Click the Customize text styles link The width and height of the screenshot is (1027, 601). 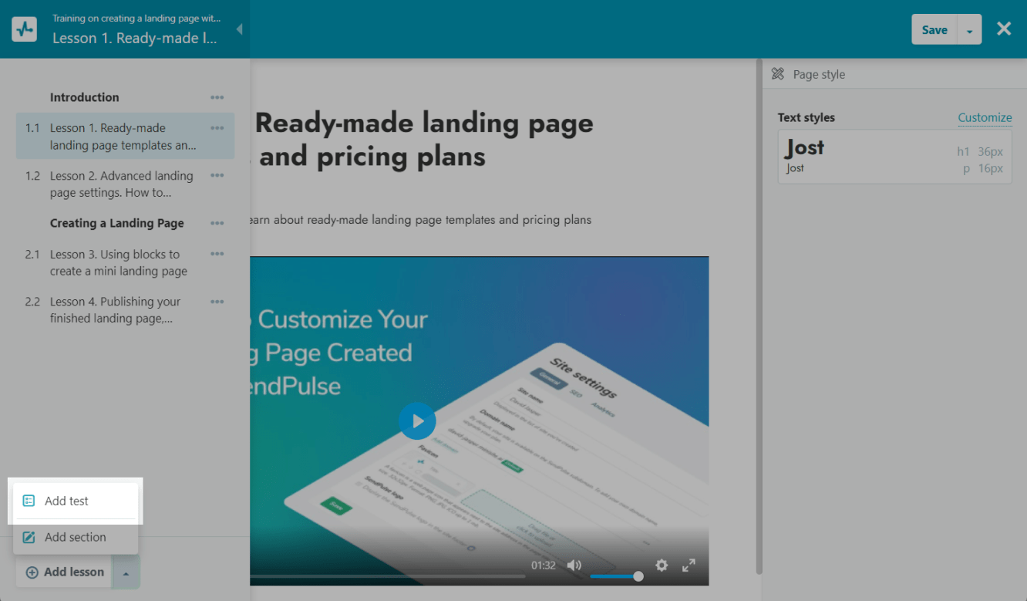(985, 117)
